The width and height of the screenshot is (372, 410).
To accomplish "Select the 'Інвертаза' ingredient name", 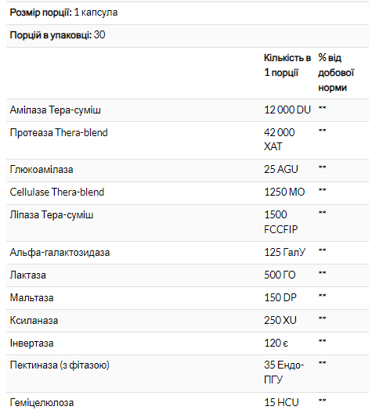I will (x=31, y=343).
